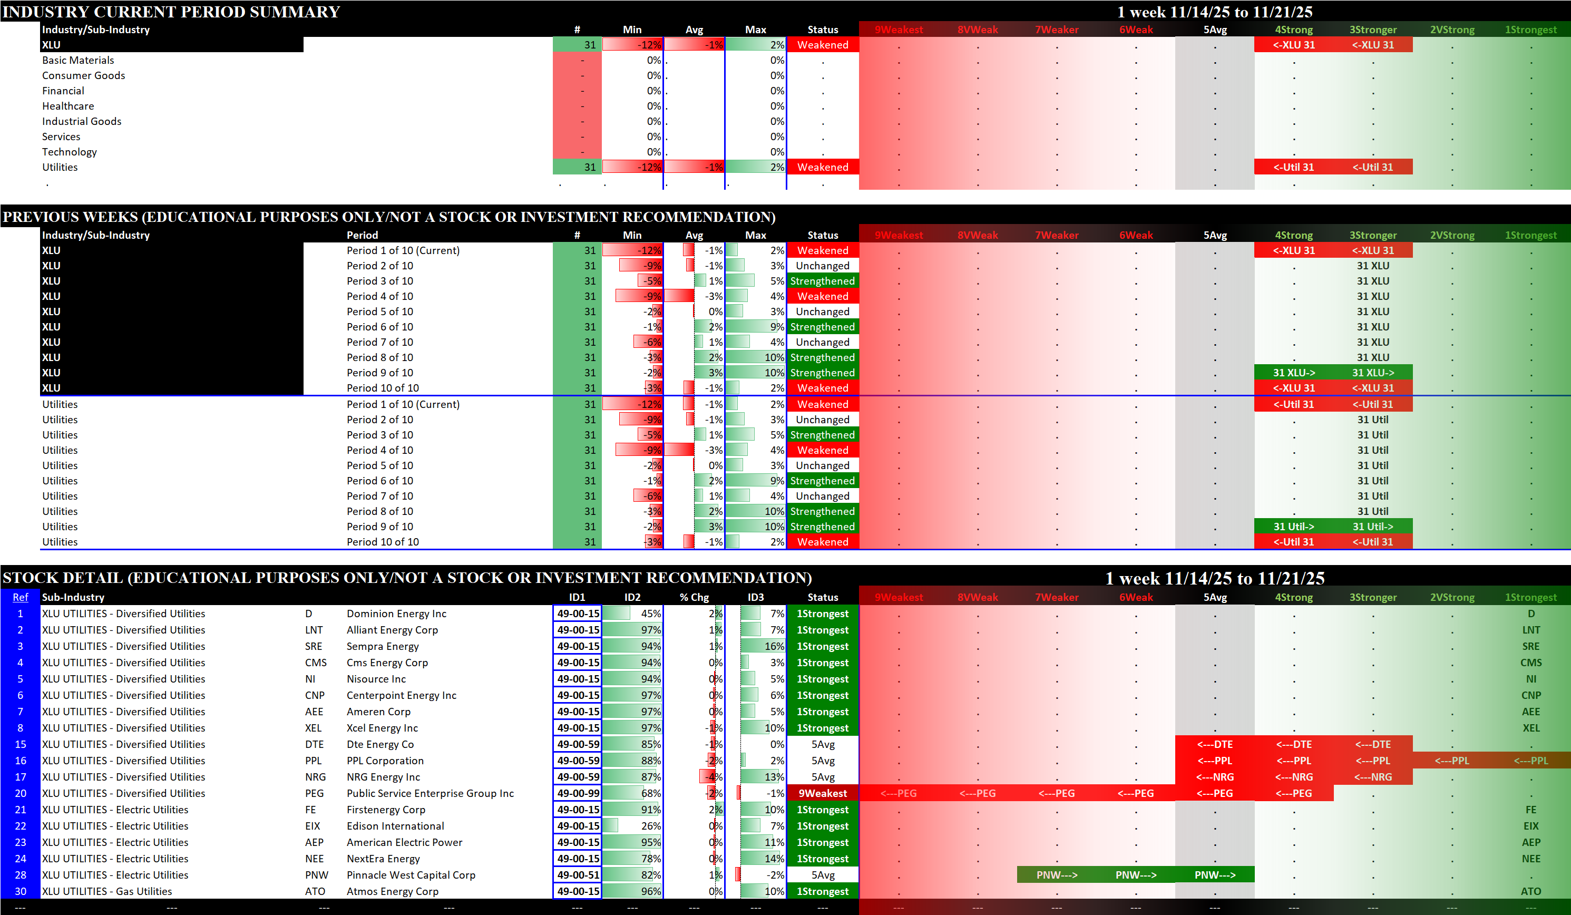The height and width of the screenshot is (915, 1571).
Task: Select Period 3 of 10 Strengthened status for XLU
Action: pyautogui.click(x=822, y=281)
